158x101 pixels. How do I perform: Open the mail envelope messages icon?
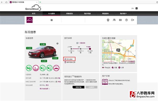pyautogui.click(x=120, y=20)
